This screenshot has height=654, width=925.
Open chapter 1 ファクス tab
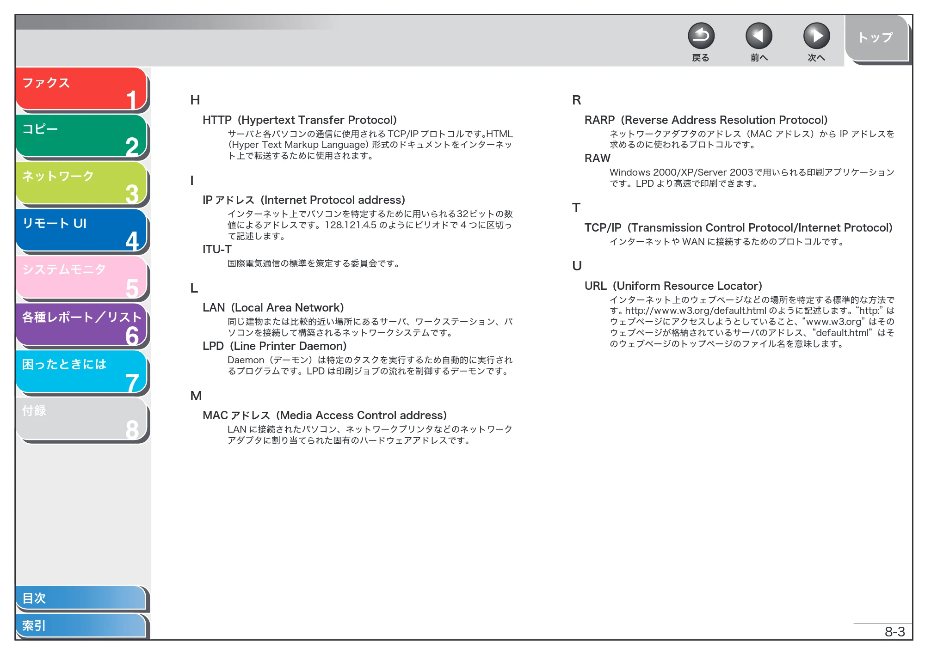tap(81, 89)
